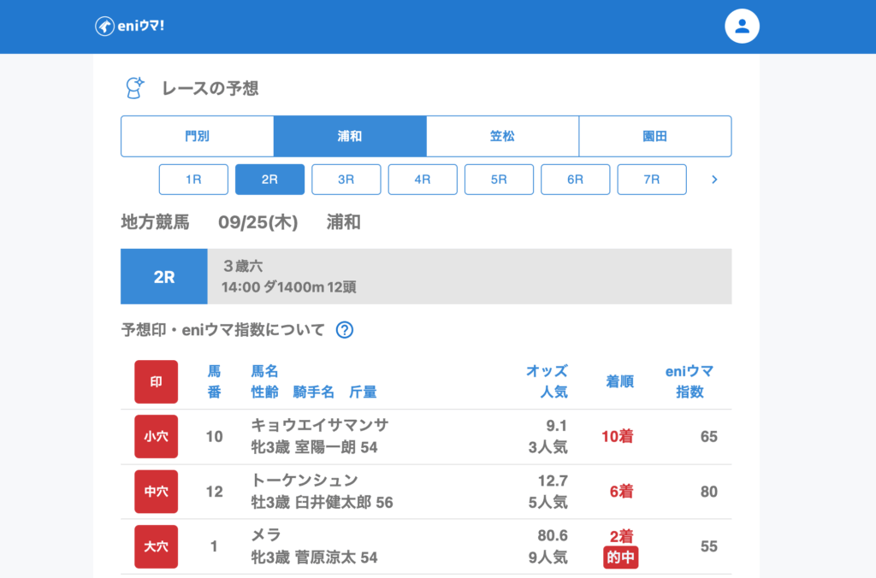Viewport: 876px width, 578px height.
Task: Switch to the 門別 racecourse tab
Action: [197, 136]
